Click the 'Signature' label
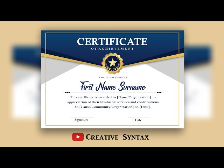This screenshot has height=168, width=224. click(x=81, y=120)
